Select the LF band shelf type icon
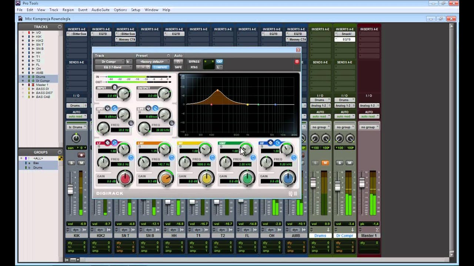474x266 pixels. (114, 143)
